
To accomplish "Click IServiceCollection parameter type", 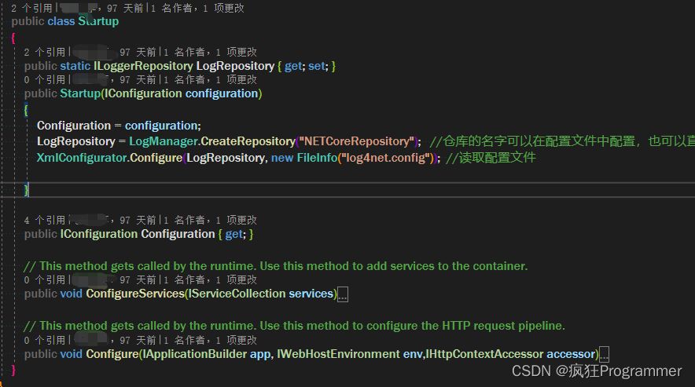I will pos(237,294).
